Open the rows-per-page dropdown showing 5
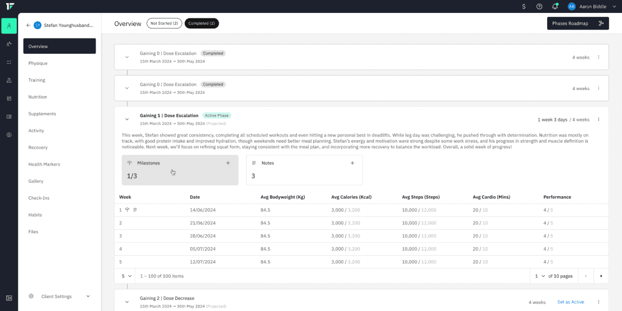The width and height of the screenshot is (622, 311). tap(126, 276)
